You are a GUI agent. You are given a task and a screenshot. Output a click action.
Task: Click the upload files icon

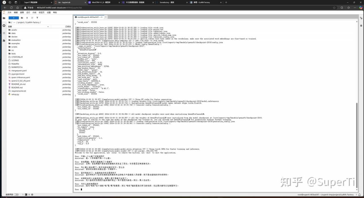(x=27, y=18)
